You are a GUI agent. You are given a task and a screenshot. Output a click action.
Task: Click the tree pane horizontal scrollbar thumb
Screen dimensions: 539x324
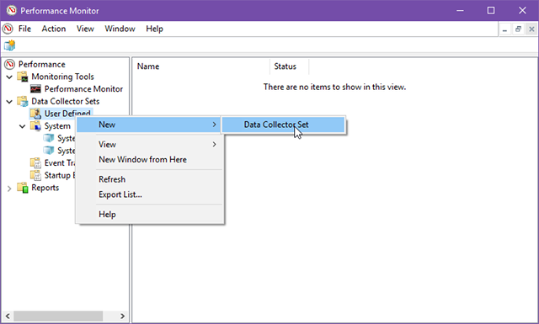coord(58,316)
